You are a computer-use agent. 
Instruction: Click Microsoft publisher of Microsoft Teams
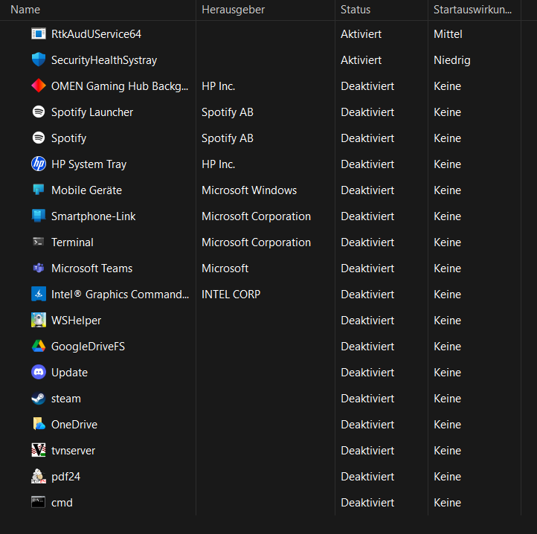(225, 268)
